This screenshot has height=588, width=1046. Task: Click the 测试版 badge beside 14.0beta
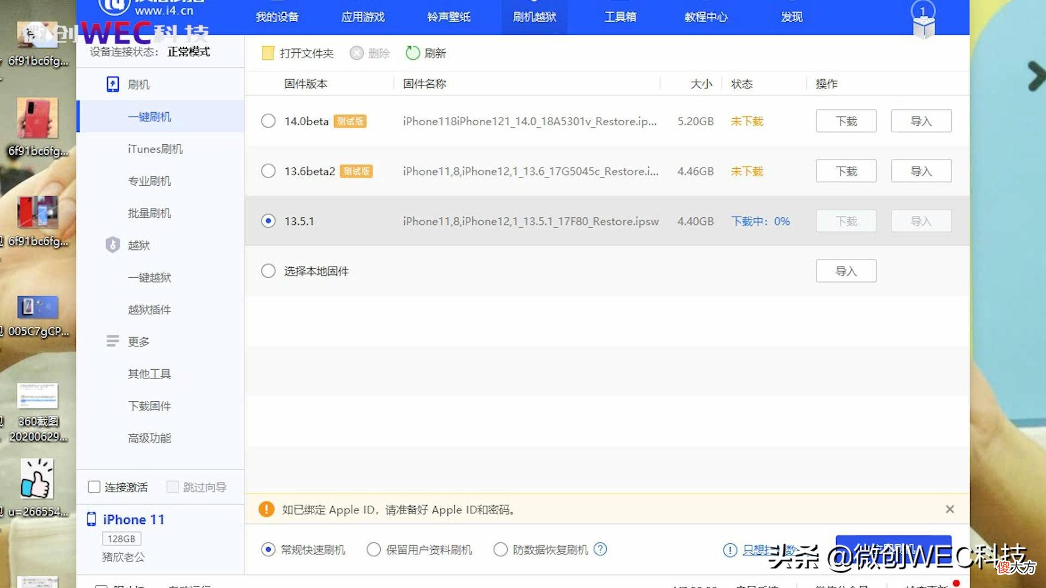pyautogui.click(x=350, y=121)
